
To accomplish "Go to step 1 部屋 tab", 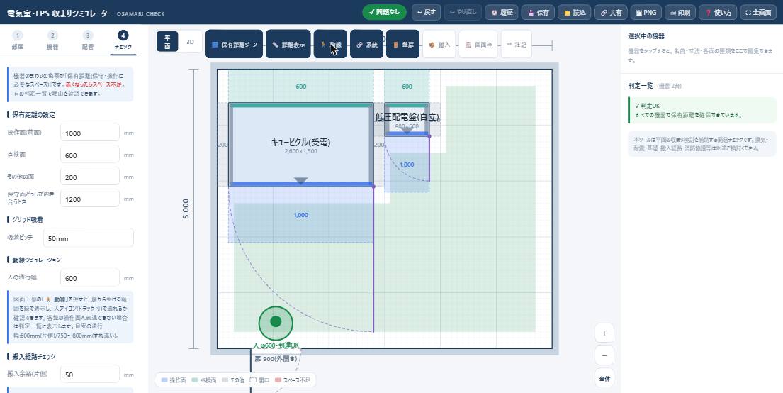I will coord(18,40).
